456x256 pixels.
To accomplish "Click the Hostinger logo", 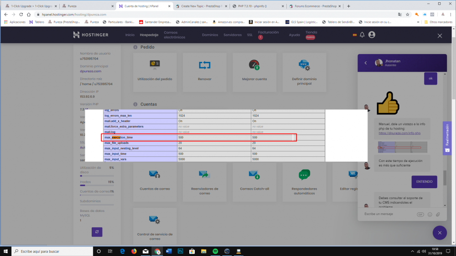I will point(91,35).
